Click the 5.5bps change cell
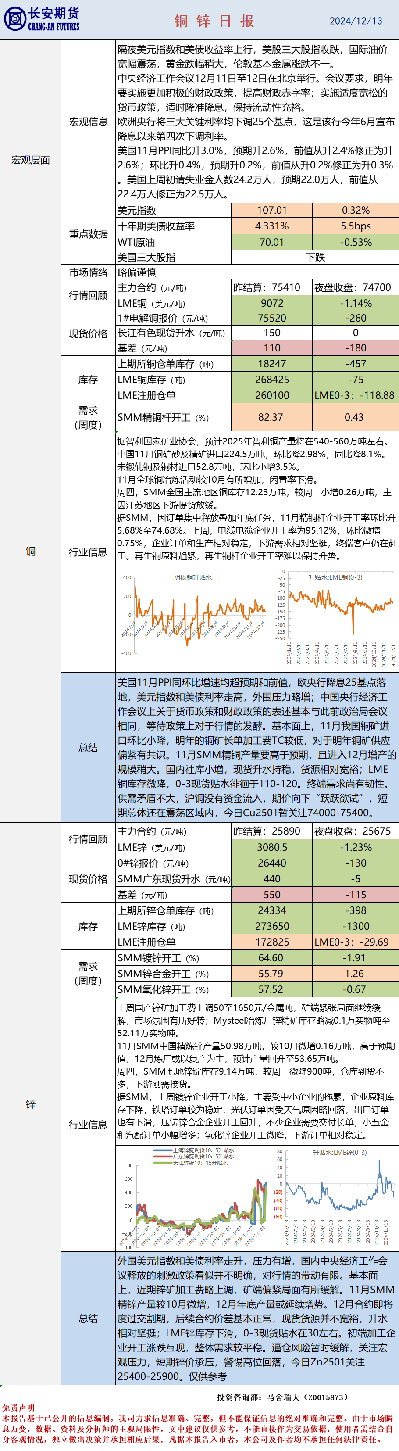Viewport: 399px width, 1451px height. (x=356, y=226)
